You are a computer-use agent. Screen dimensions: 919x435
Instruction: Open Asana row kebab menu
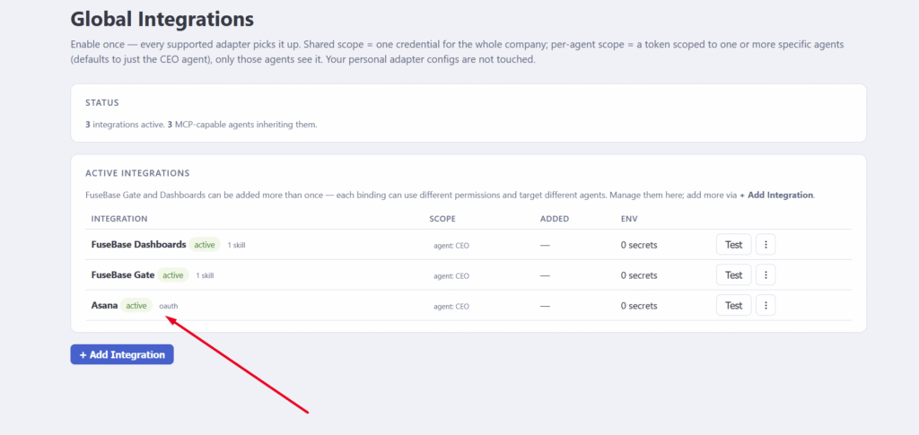[x=766, y=306]
